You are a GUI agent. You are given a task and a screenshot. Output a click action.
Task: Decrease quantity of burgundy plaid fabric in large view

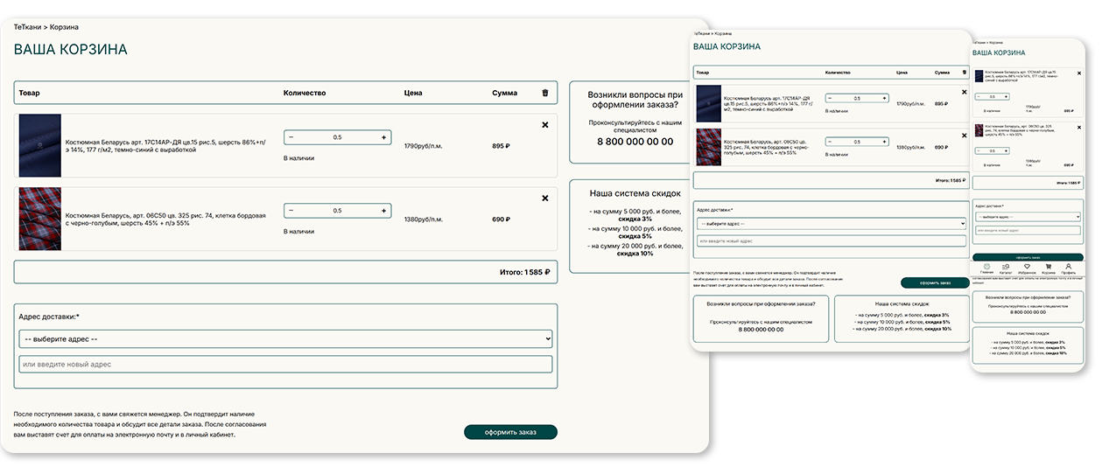291,211
